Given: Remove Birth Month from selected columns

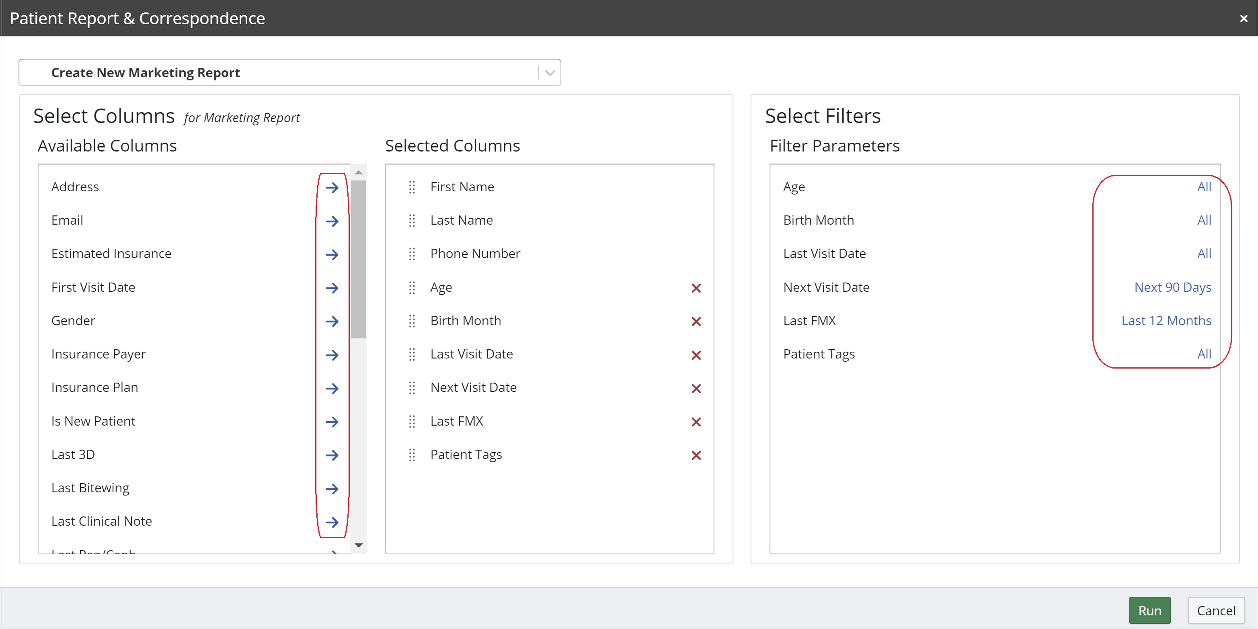Looking at the screenshot, I should tap(696, 322).
